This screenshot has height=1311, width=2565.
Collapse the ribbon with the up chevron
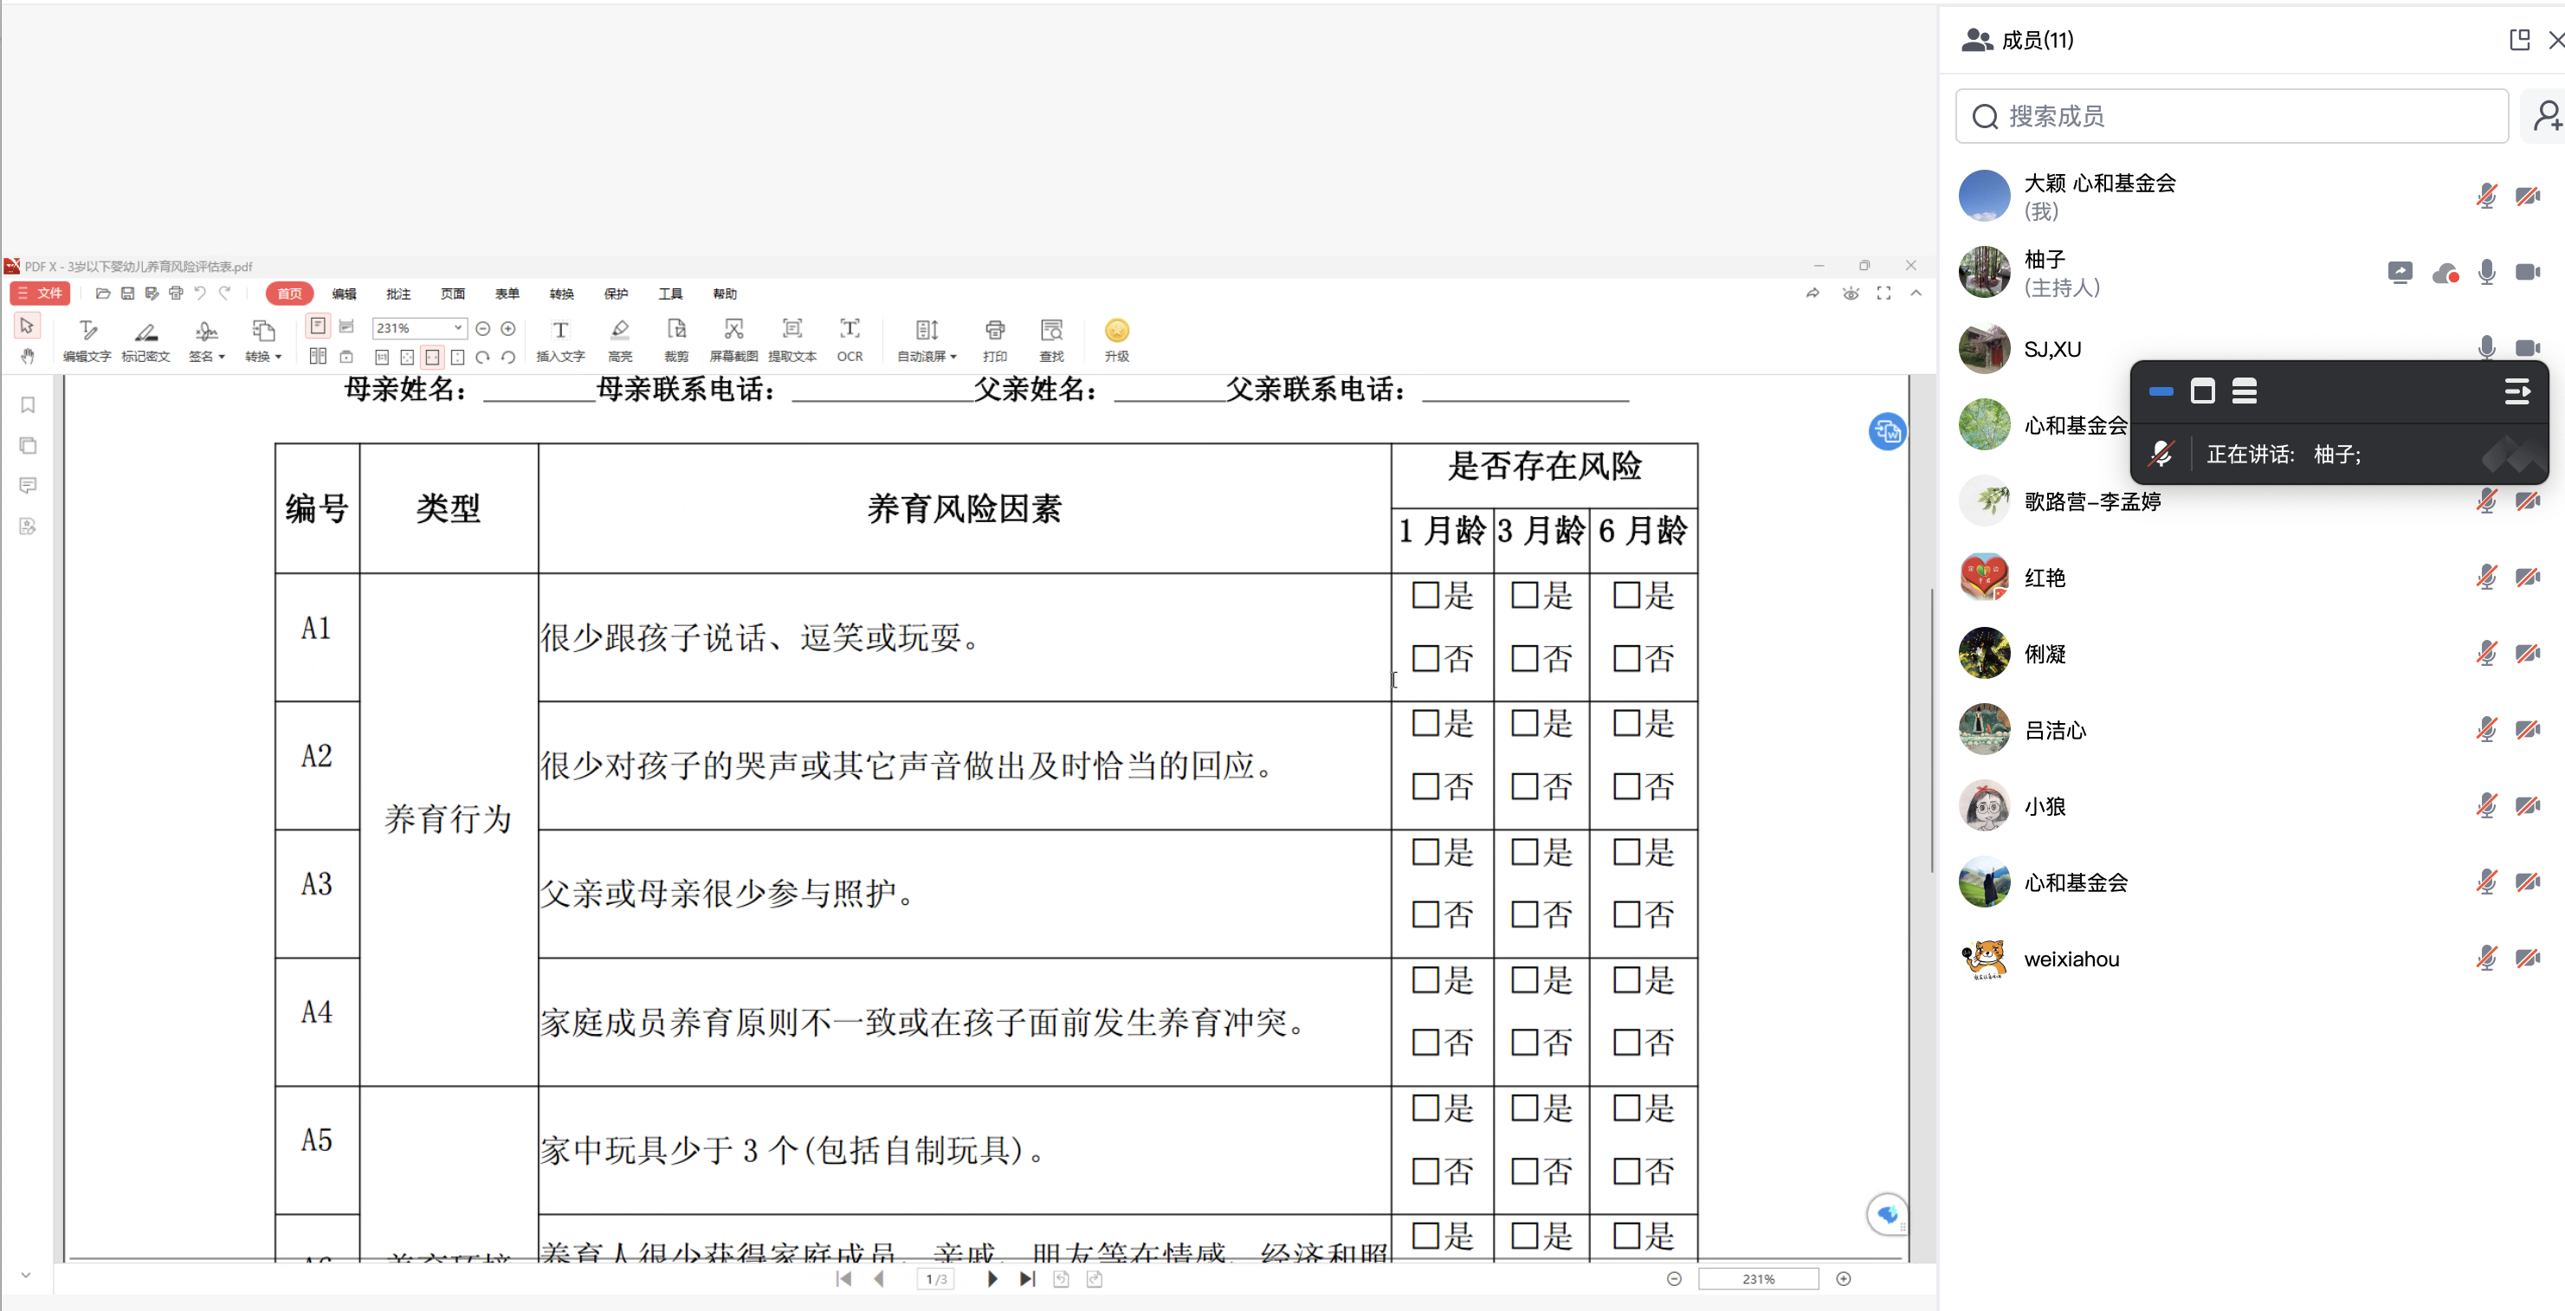pos(1916,293)
